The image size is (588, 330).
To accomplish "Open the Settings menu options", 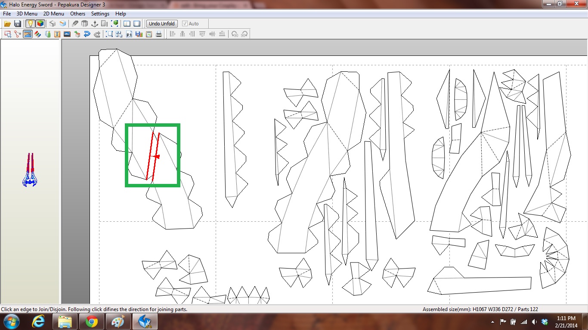I will (x=100, y=13).
